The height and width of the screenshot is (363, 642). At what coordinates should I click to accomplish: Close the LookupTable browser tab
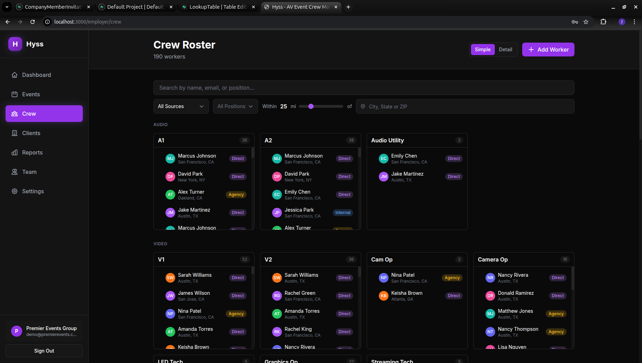click(253, 7)
